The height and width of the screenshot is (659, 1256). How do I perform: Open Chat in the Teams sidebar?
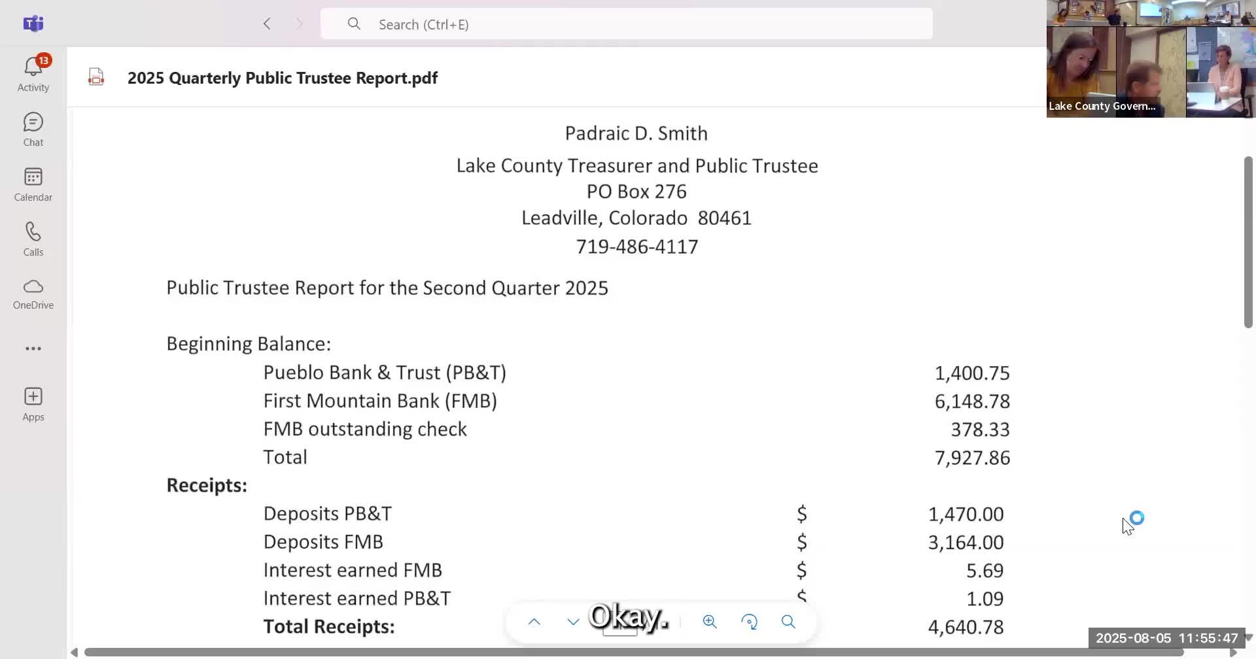(33, 129)
